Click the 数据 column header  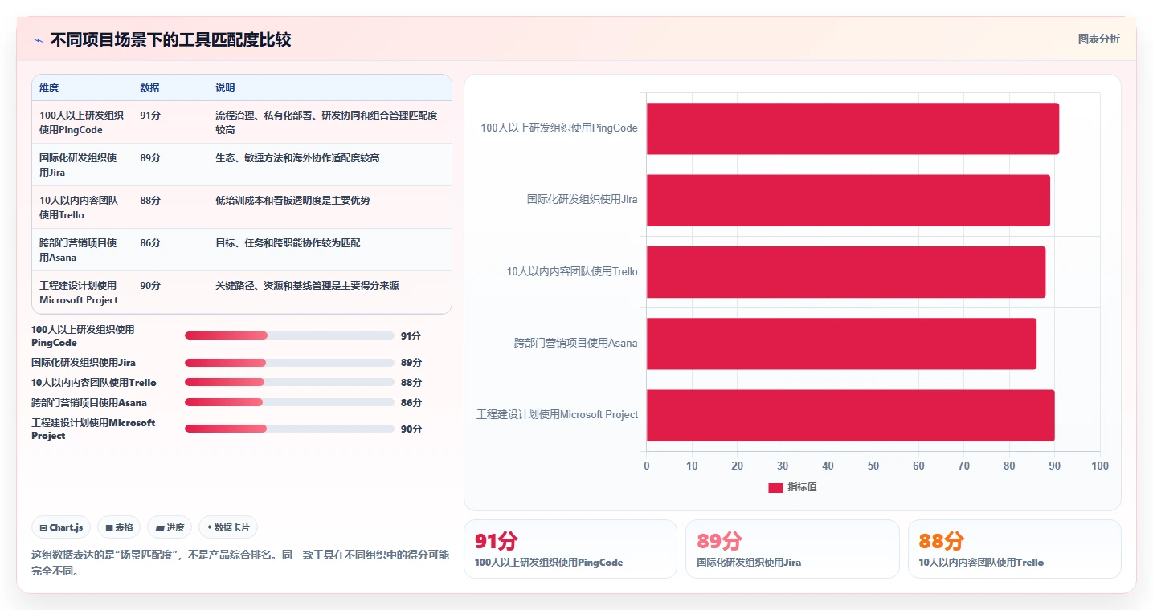(149, 88)
